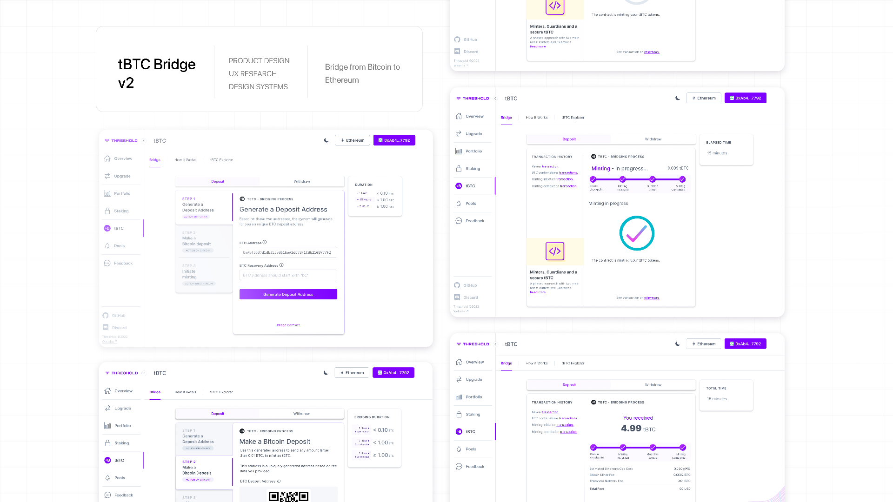Image resolution: width=893 pixels, height=502 pixels.
Task: Select Deposit tab in Make a Bitcoin Deposit mockup
Action: (218, 414)
